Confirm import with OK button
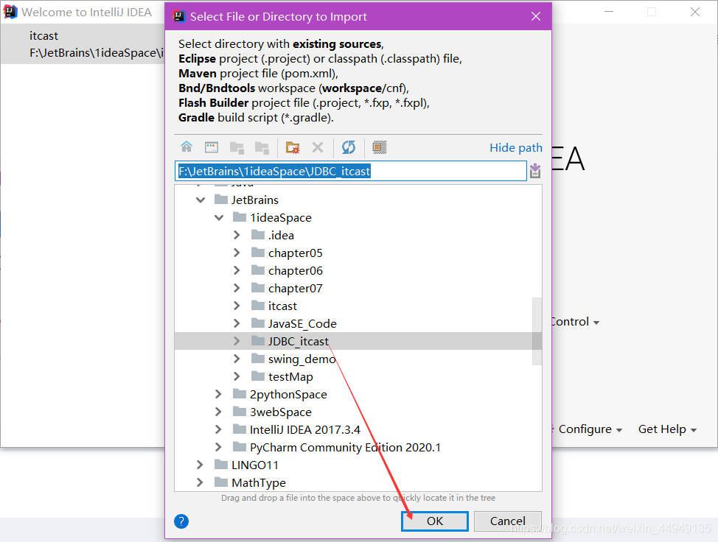 [434, 521]
